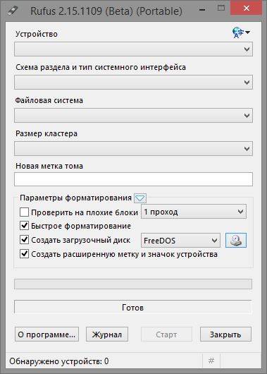Click the О программе about button
The width and height of the screenshot is (267, 374).
pos(46,334)
